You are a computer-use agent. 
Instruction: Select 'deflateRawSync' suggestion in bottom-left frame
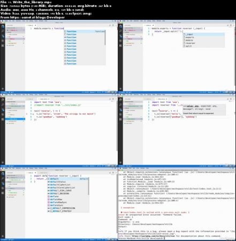coord(68,202)
